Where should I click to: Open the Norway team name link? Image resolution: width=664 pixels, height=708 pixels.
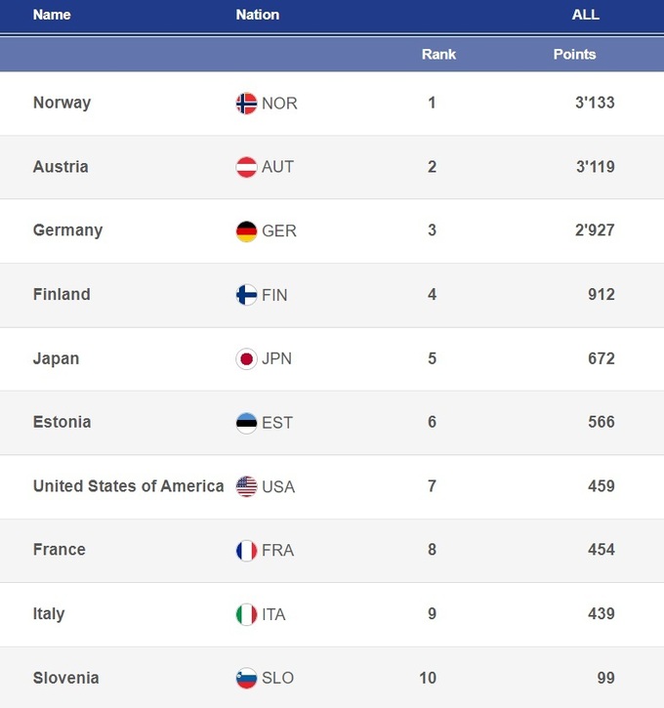pyautogui.click(x=62, y=103)
